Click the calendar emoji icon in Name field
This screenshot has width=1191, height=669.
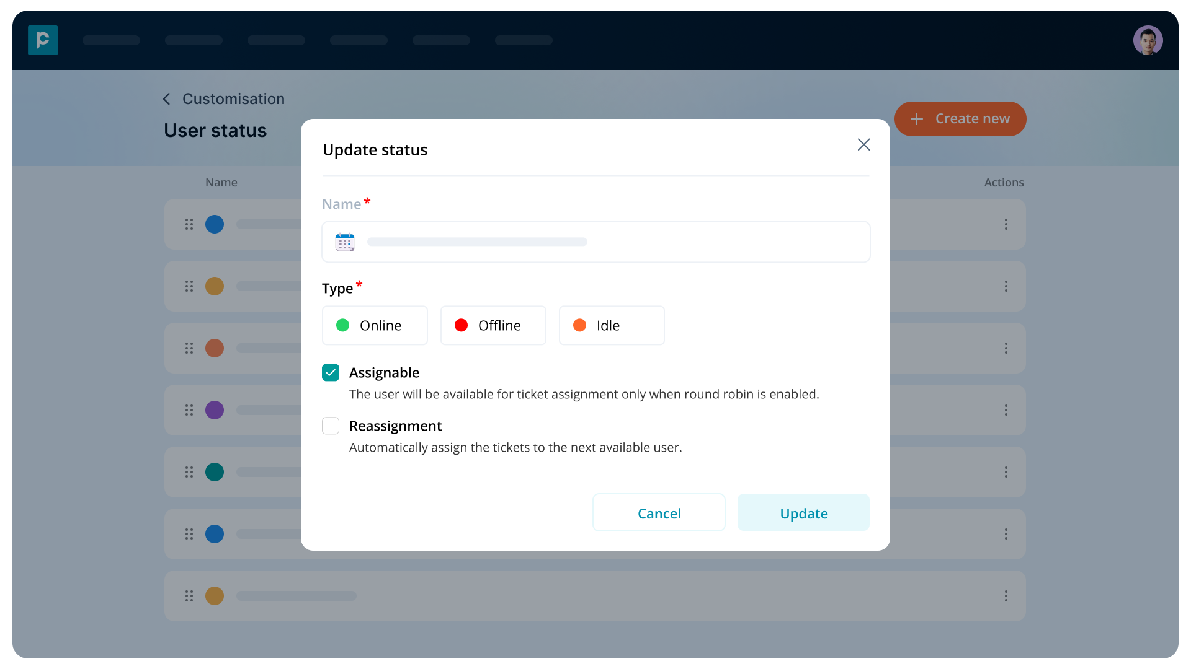[x=345, y=242]
